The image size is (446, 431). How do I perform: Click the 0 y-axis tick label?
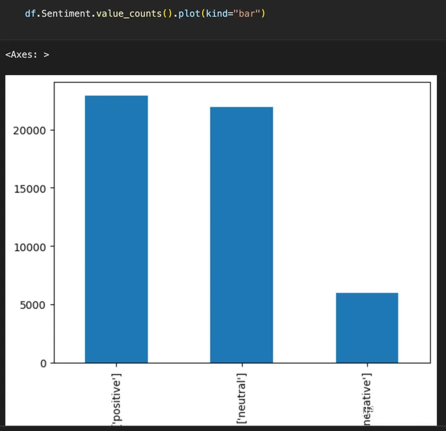coord(43,364)
